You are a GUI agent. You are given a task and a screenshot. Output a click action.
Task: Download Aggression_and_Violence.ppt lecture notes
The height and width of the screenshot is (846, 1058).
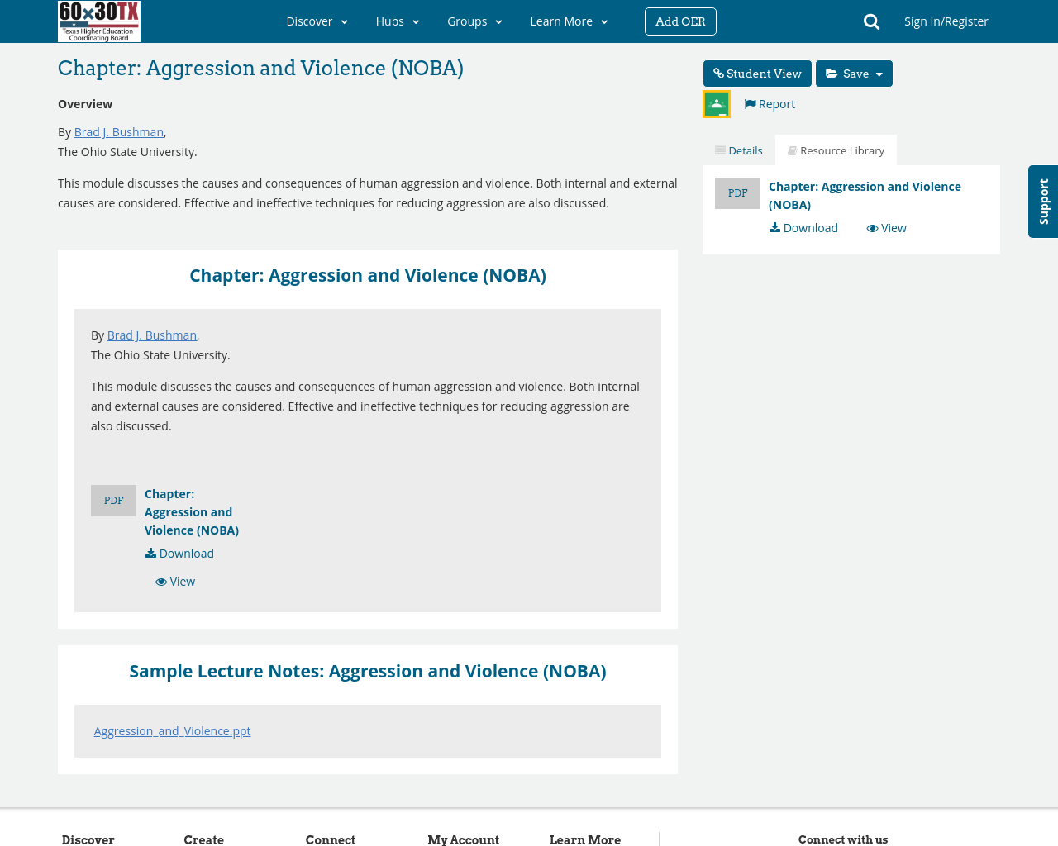click(172, 730)
